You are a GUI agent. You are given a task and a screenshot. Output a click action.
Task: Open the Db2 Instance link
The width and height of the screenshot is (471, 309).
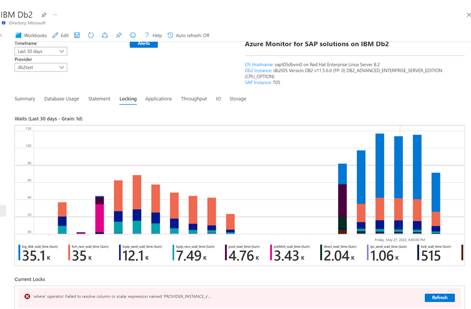[x=259, y=71]
